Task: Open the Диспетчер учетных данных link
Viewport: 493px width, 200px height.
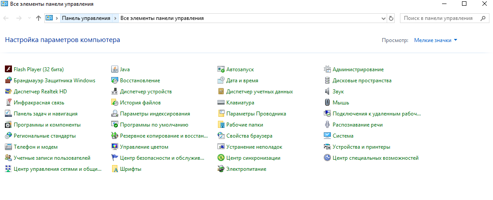Action: click(x=260, y=92)
